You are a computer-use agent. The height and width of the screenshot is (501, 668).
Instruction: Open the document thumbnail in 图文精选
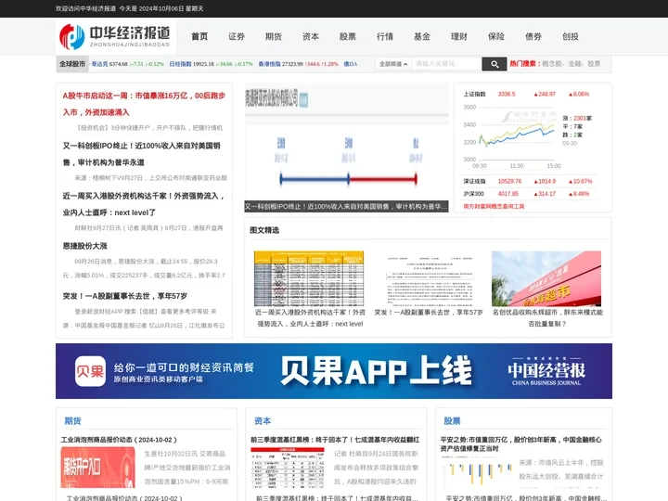[428, 278]
